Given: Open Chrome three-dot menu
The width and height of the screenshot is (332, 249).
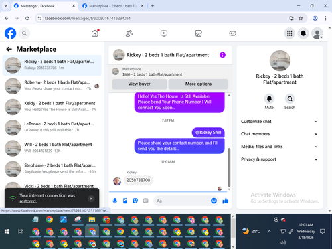Looking at the screenshot, I should tap(325, 18).
